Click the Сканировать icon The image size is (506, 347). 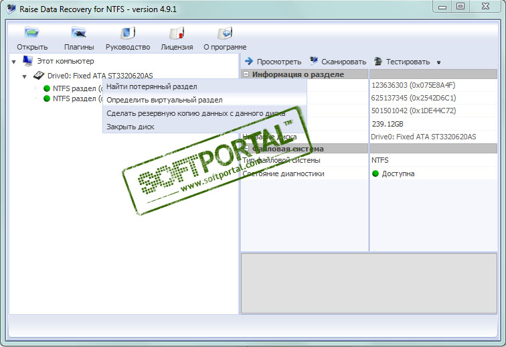(x=313, y=61)
